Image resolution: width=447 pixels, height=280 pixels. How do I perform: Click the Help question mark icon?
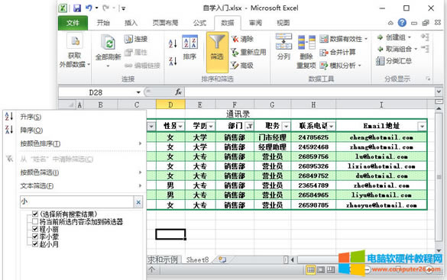[x=402, y=22]
